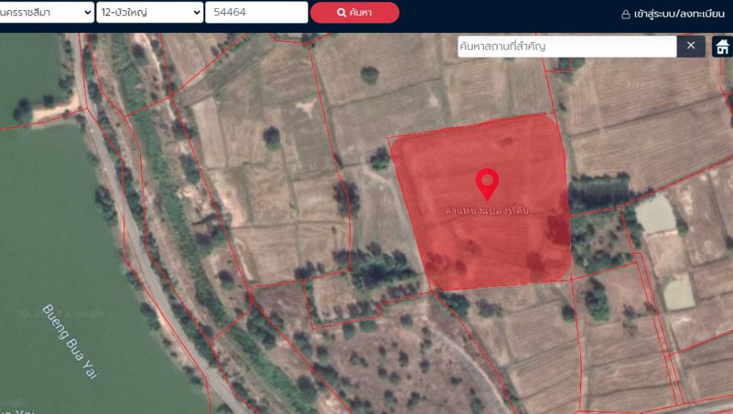Click the ตำแหน่งแปลงที่ดิน label under the pin
Screen dimensions: 733x414
click(487, 211)
